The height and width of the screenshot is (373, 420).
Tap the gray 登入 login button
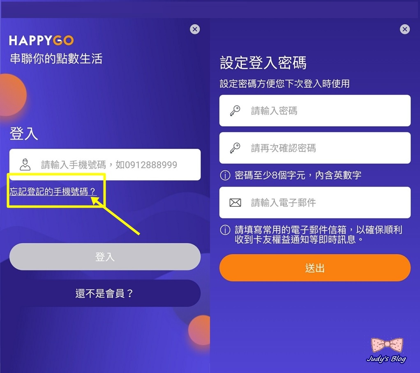point(105,257)
